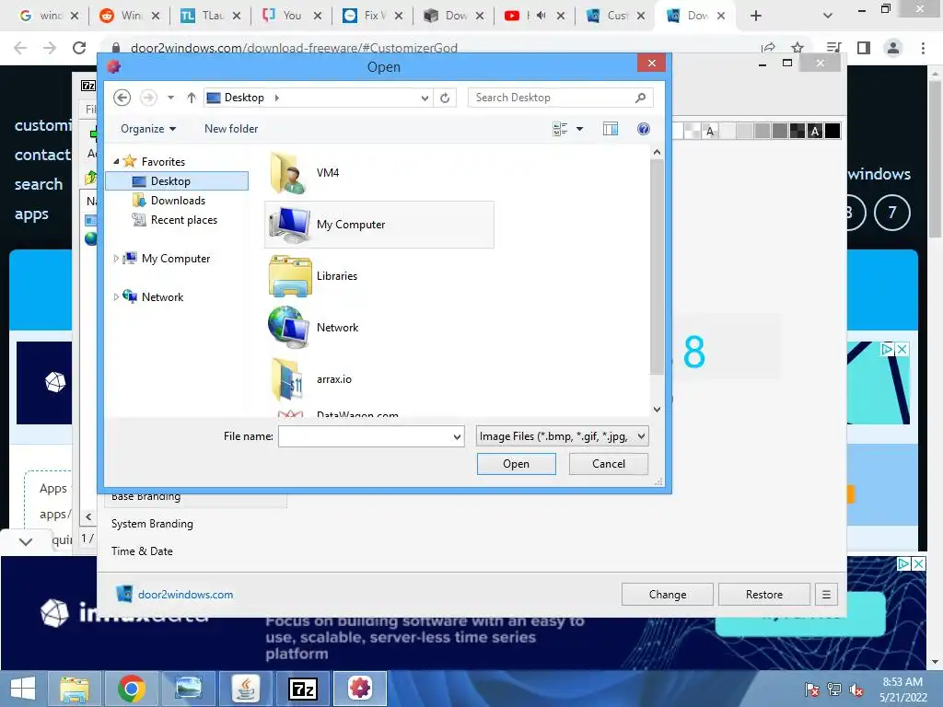Select the VM4 user folder

point(379,173)
